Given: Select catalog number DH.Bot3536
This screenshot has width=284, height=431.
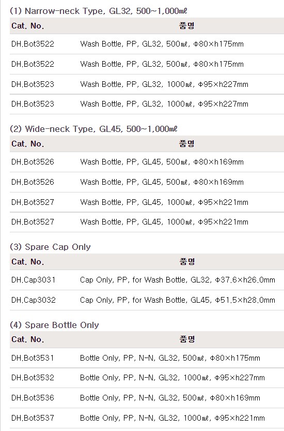Looking at the screenshot, I should click(x=33, y=398).
